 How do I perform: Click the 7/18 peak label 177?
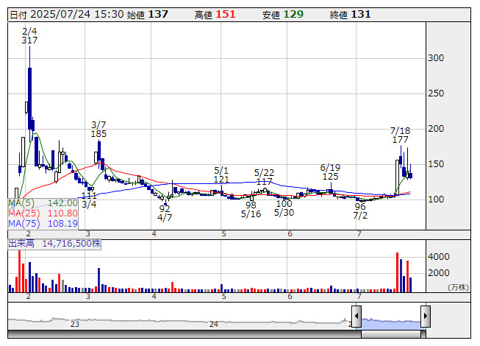click(x=401, y=140)
